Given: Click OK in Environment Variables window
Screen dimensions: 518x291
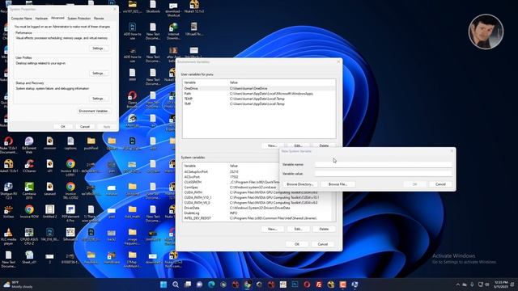Looking at the screenshot, I should click(297, 244).
